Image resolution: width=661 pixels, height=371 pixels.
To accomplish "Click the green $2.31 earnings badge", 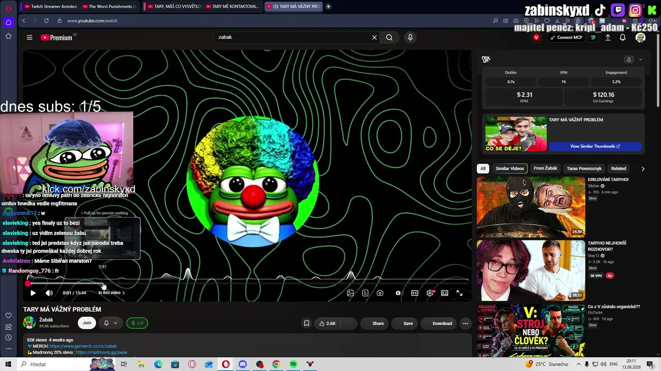I will click(x=137, y=323).
